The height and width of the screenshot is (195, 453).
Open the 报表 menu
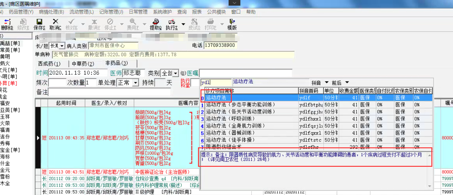coord(197,12)
